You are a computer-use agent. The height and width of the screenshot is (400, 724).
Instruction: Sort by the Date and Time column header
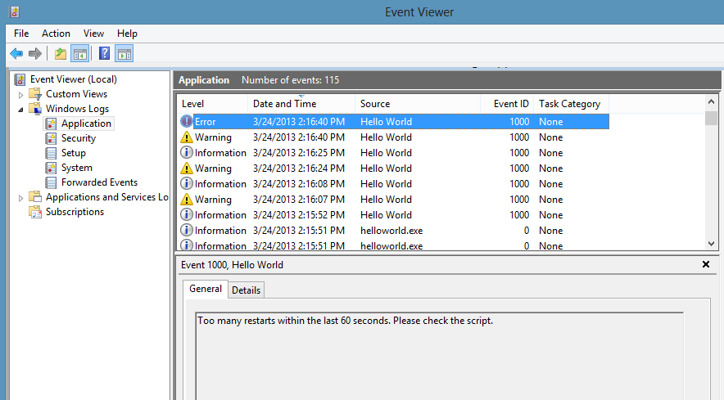(301, 104)
